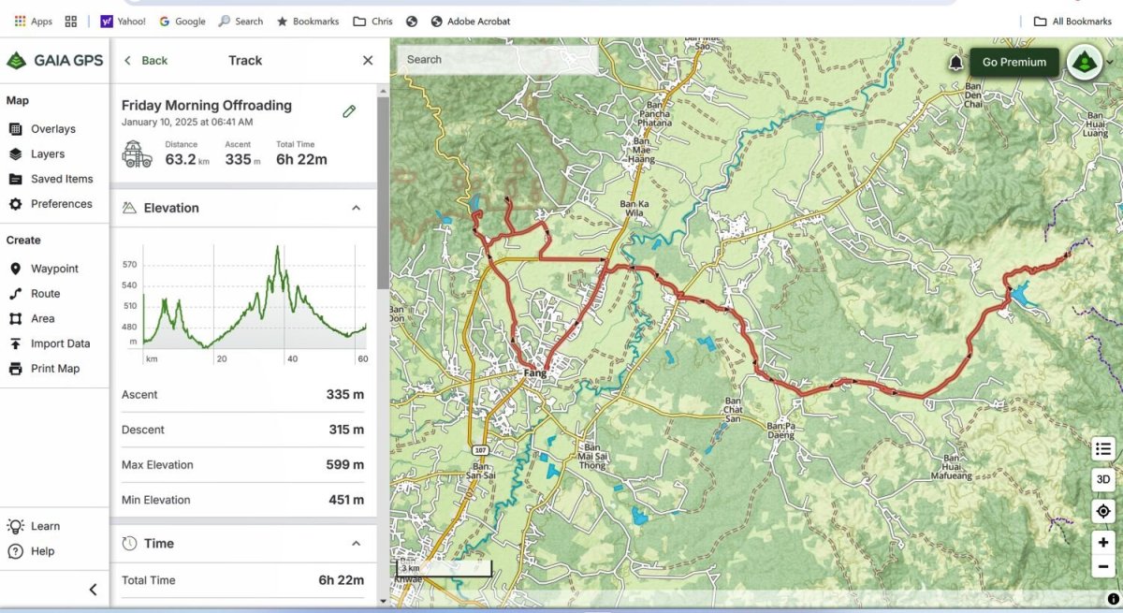
Task: Open Chrome Apps shortcut
Action: tap(34, 21)
